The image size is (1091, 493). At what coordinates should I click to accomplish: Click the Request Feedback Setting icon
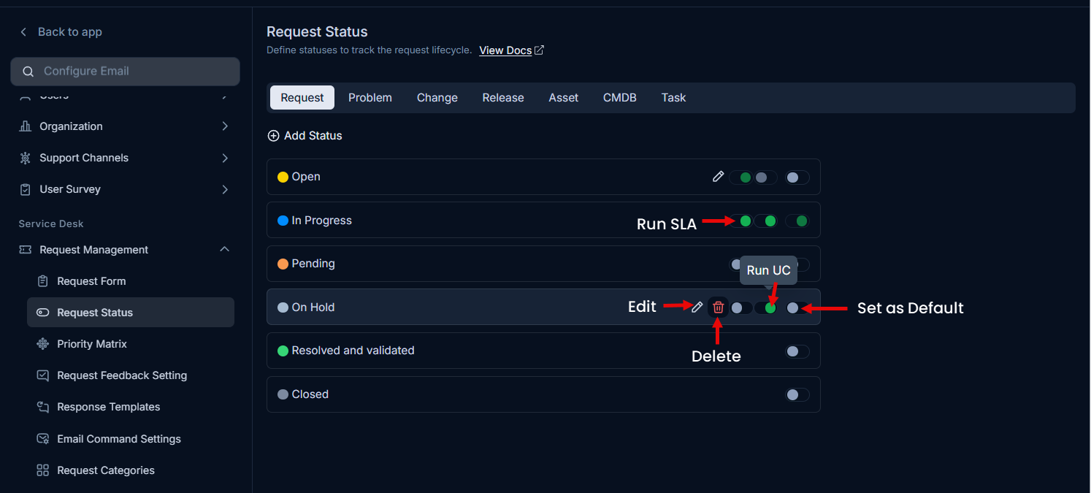[x=43, y=375]
